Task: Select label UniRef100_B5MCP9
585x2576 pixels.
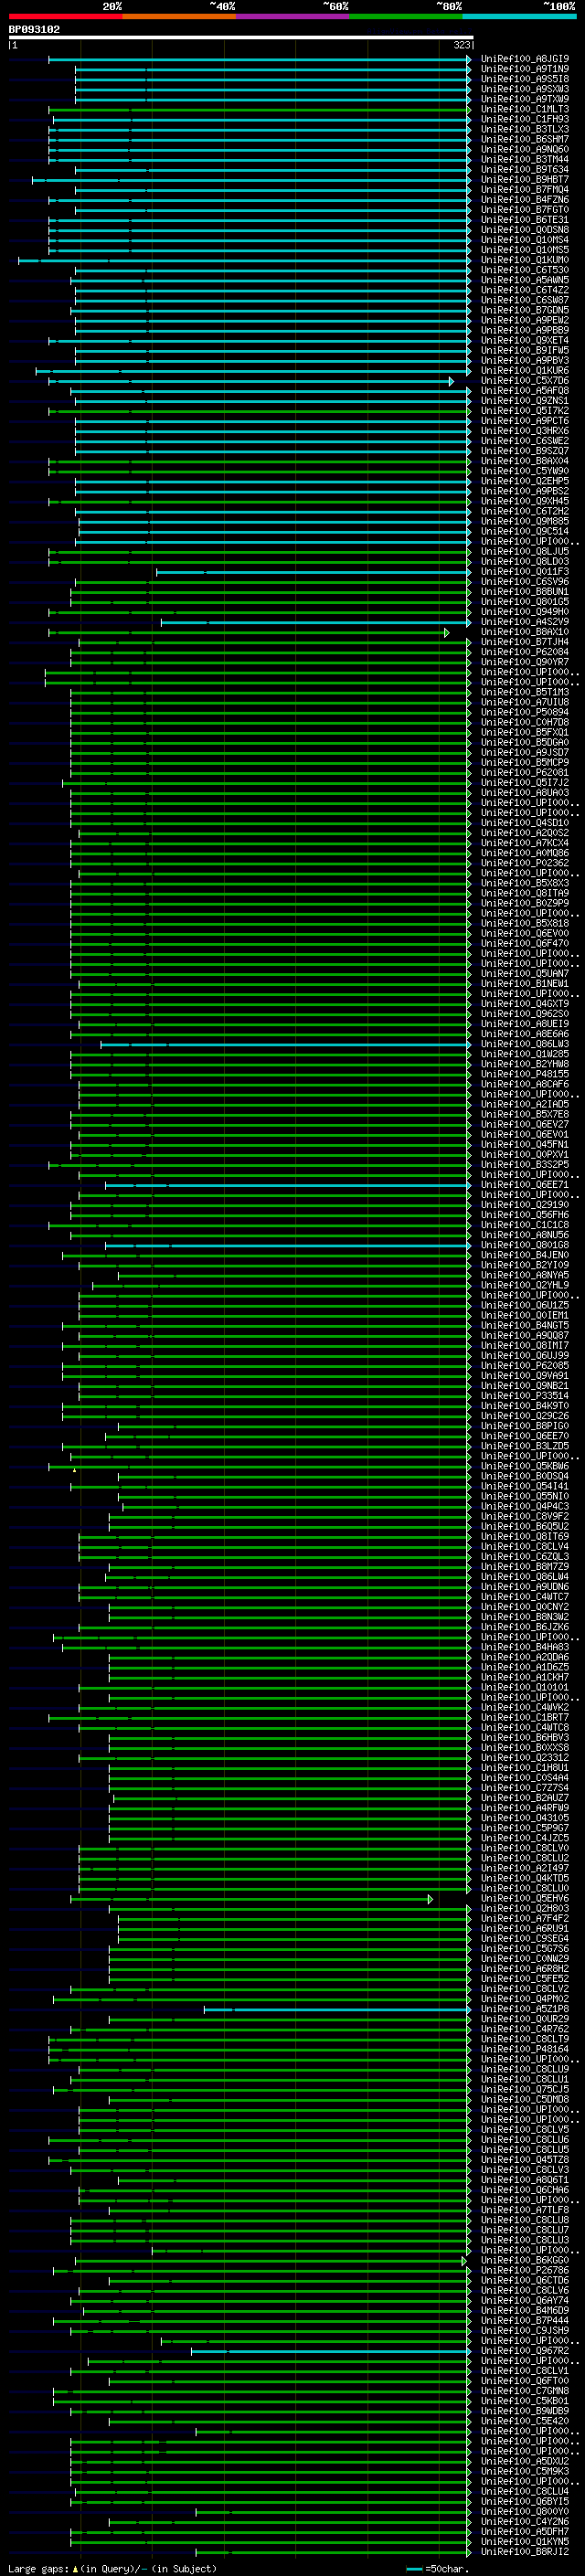Action: [x=525, y=762]
